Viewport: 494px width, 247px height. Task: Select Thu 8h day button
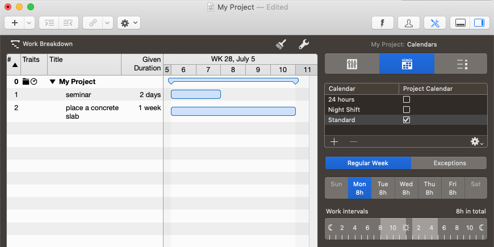(x=429, y=188)
